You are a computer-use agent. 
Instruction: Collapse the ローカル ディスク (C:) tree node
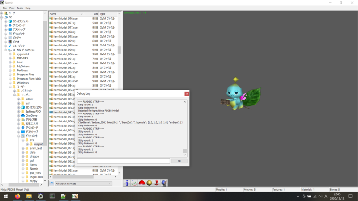6,50
